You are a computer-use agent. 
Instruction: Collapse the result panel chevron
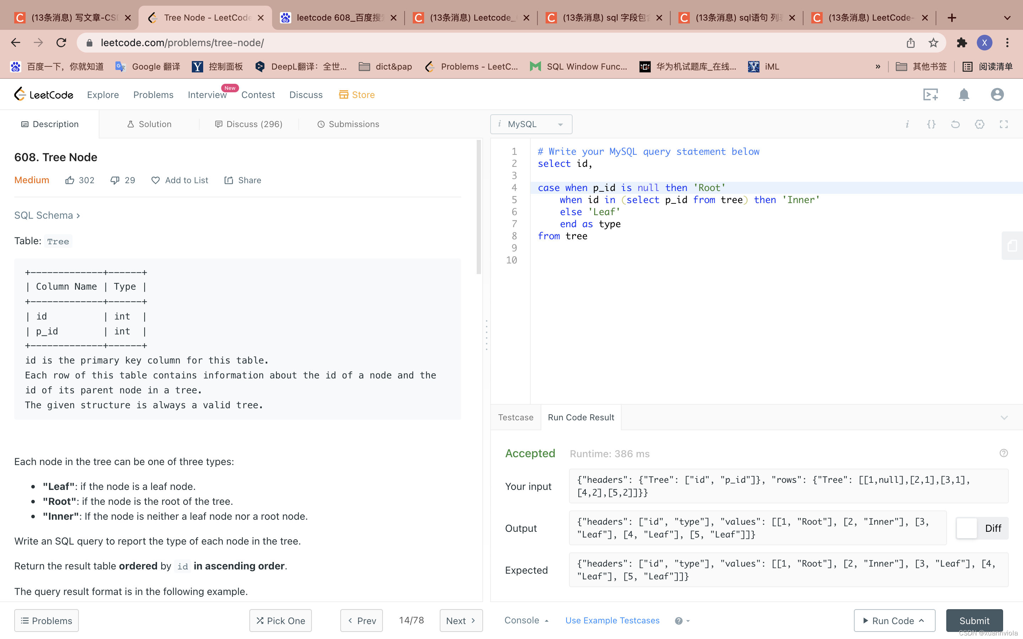click(x=1004, y=417)
